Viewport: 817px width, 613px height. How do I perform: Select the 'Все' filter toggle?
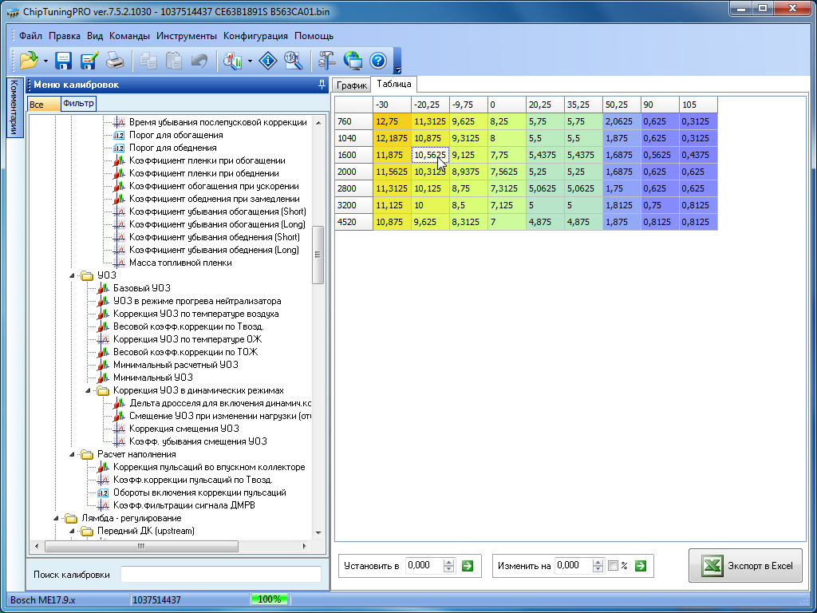coord(43,104)
